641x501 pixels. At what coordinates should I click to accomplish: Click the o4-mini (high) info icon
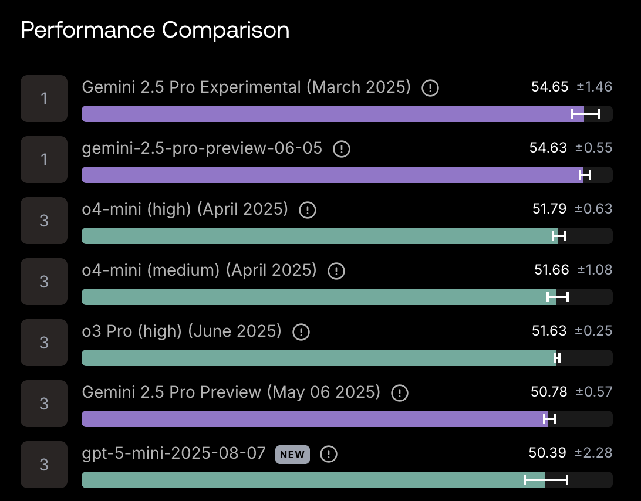tap(308, 210)
